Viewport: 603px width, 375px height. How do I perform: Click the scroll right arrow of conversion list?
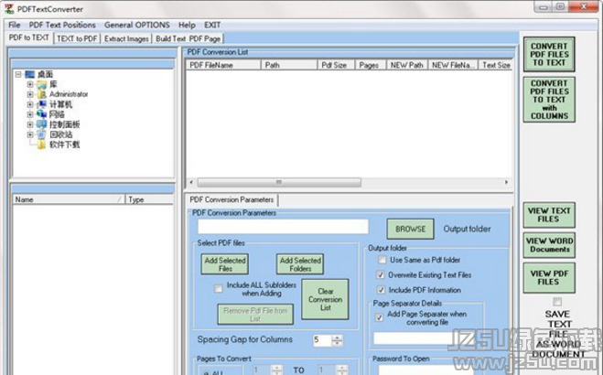(x=506, y=182)
